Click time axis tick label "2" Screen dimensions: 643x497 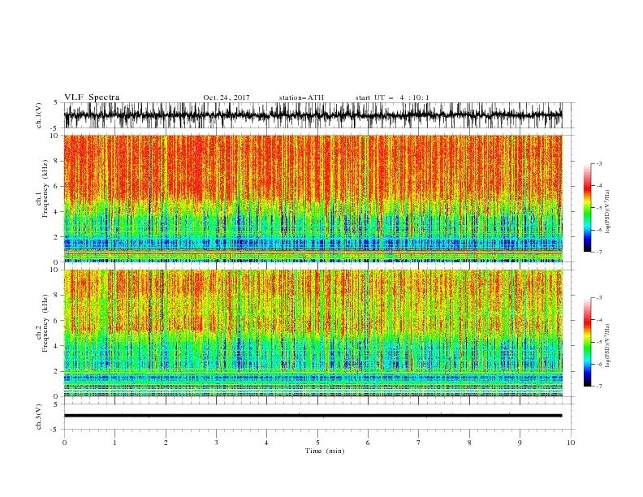tap(166, 443)
